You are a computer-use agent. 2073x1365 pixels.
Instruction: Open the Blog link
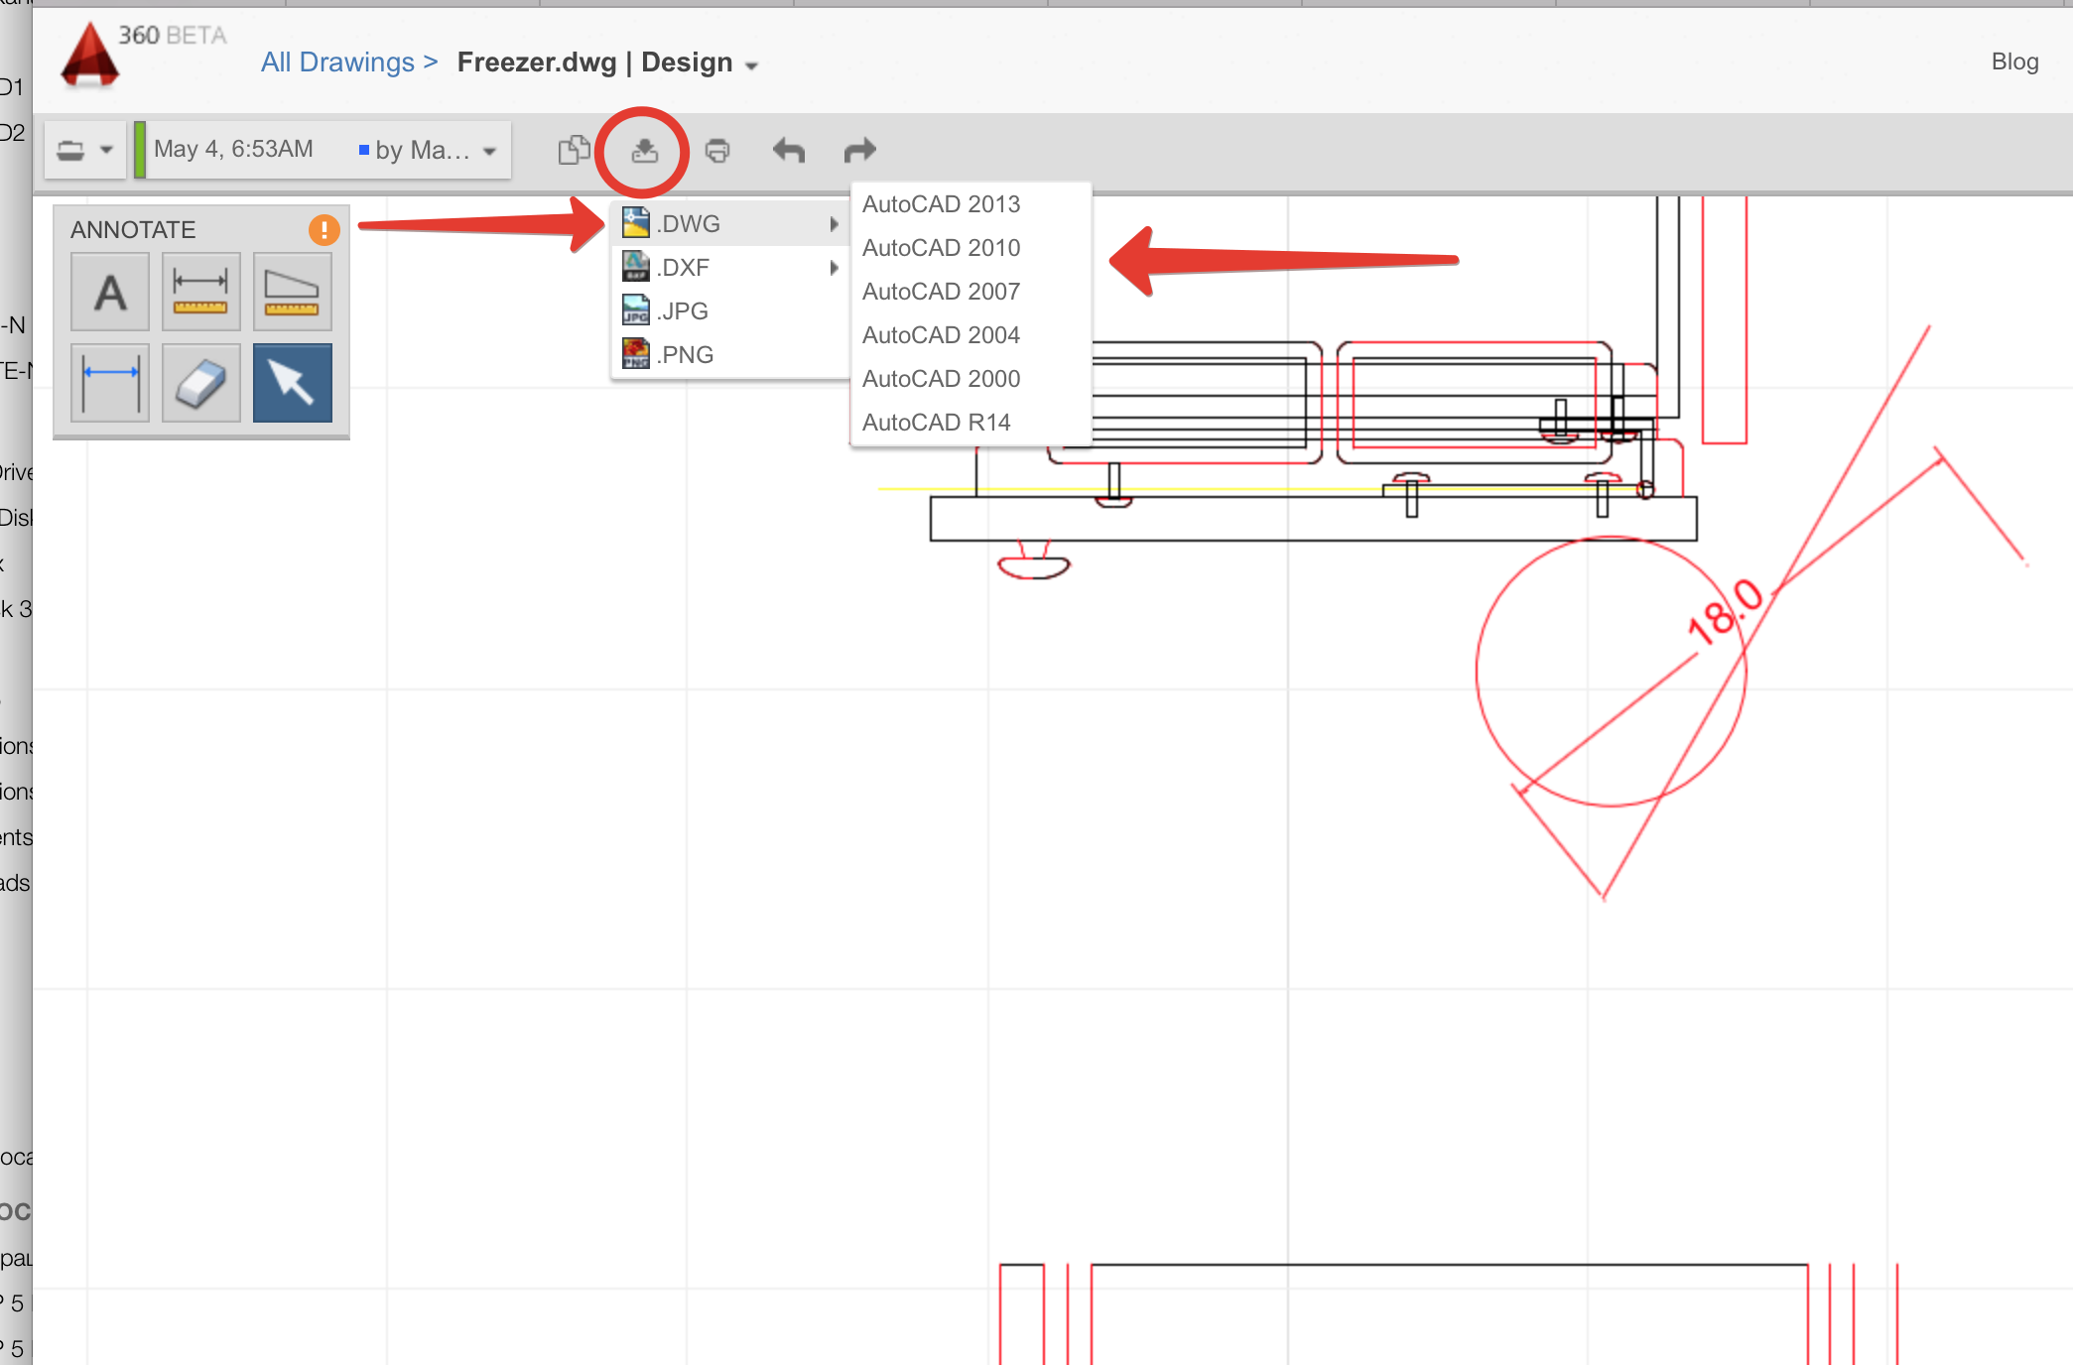(x=2013, y=62)
